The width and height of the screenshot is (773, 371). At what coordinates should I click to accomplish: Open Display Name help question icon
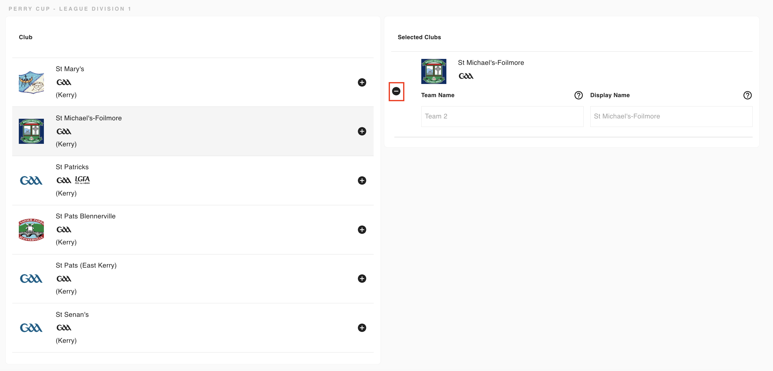click(748, 95)
